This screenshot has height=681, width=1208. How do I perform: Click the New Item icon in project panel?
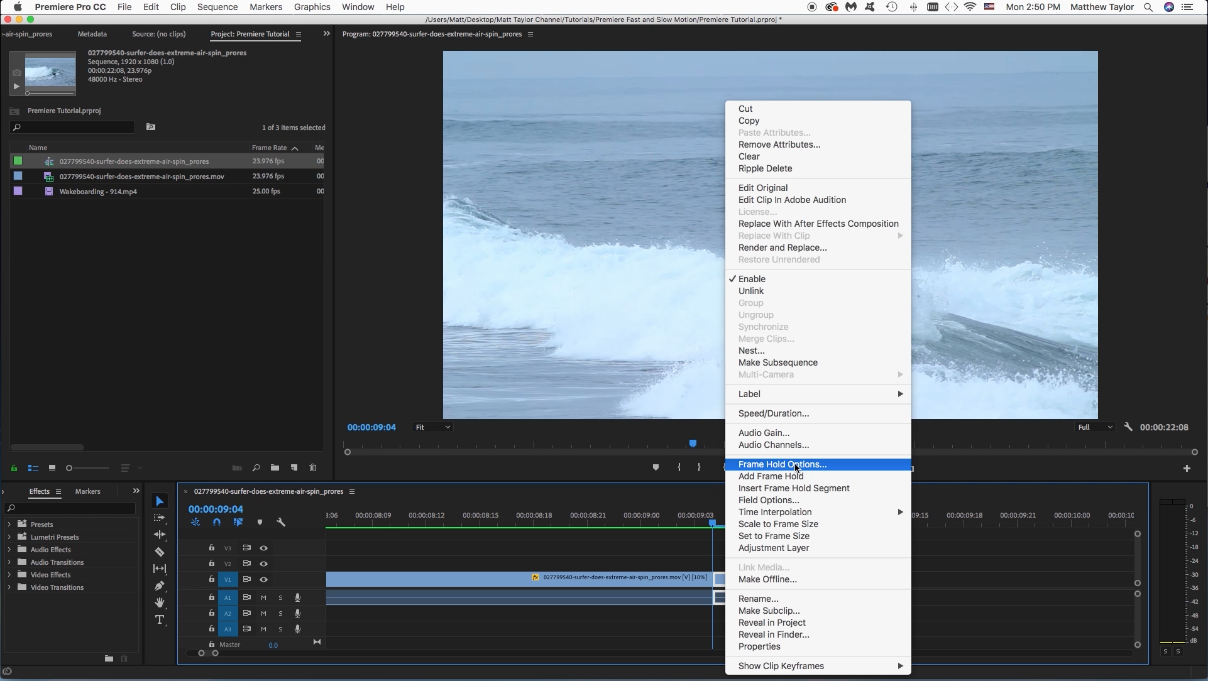point(294,468)
